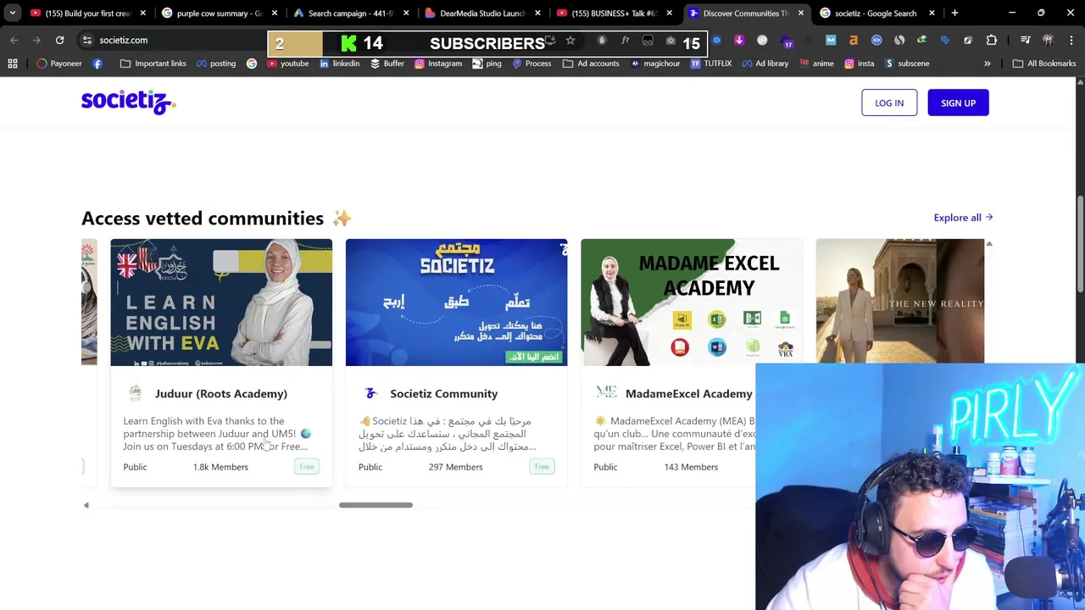Screen dimensions: 1085x610
Task: Click the Juduur community logo icon
Action: point(135,392)
